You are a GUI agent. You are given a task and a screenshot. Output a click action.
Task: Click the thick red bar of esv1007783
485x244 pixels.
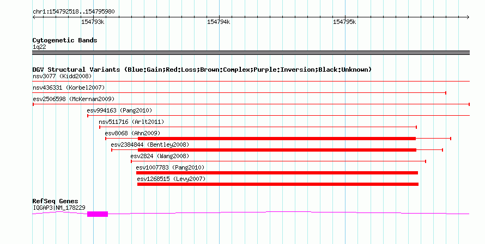(x=277, y=173)
